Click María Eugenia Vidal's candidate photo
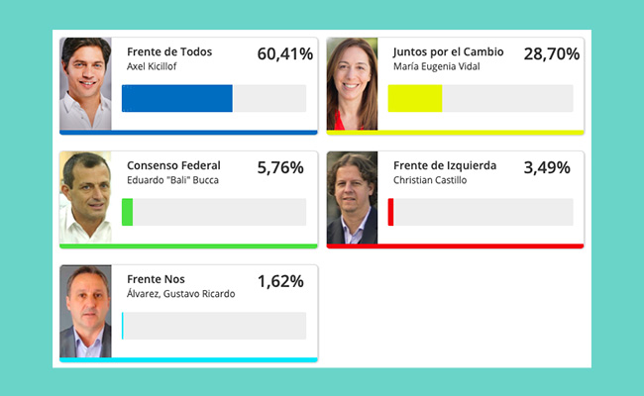Image resolution: width=644 pixels, height=396 pixels. 352,84
